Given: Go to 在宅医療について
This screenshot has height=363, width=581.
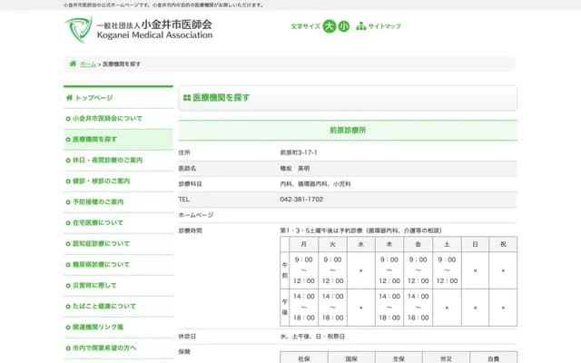Looking at the screenshot, I should (98, 222).
